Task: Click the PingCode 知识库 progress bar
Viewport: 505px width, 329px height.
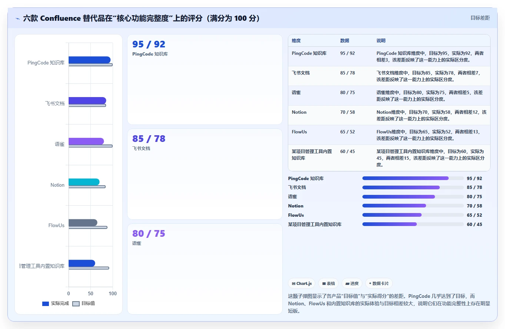Action: pos(413,178)
